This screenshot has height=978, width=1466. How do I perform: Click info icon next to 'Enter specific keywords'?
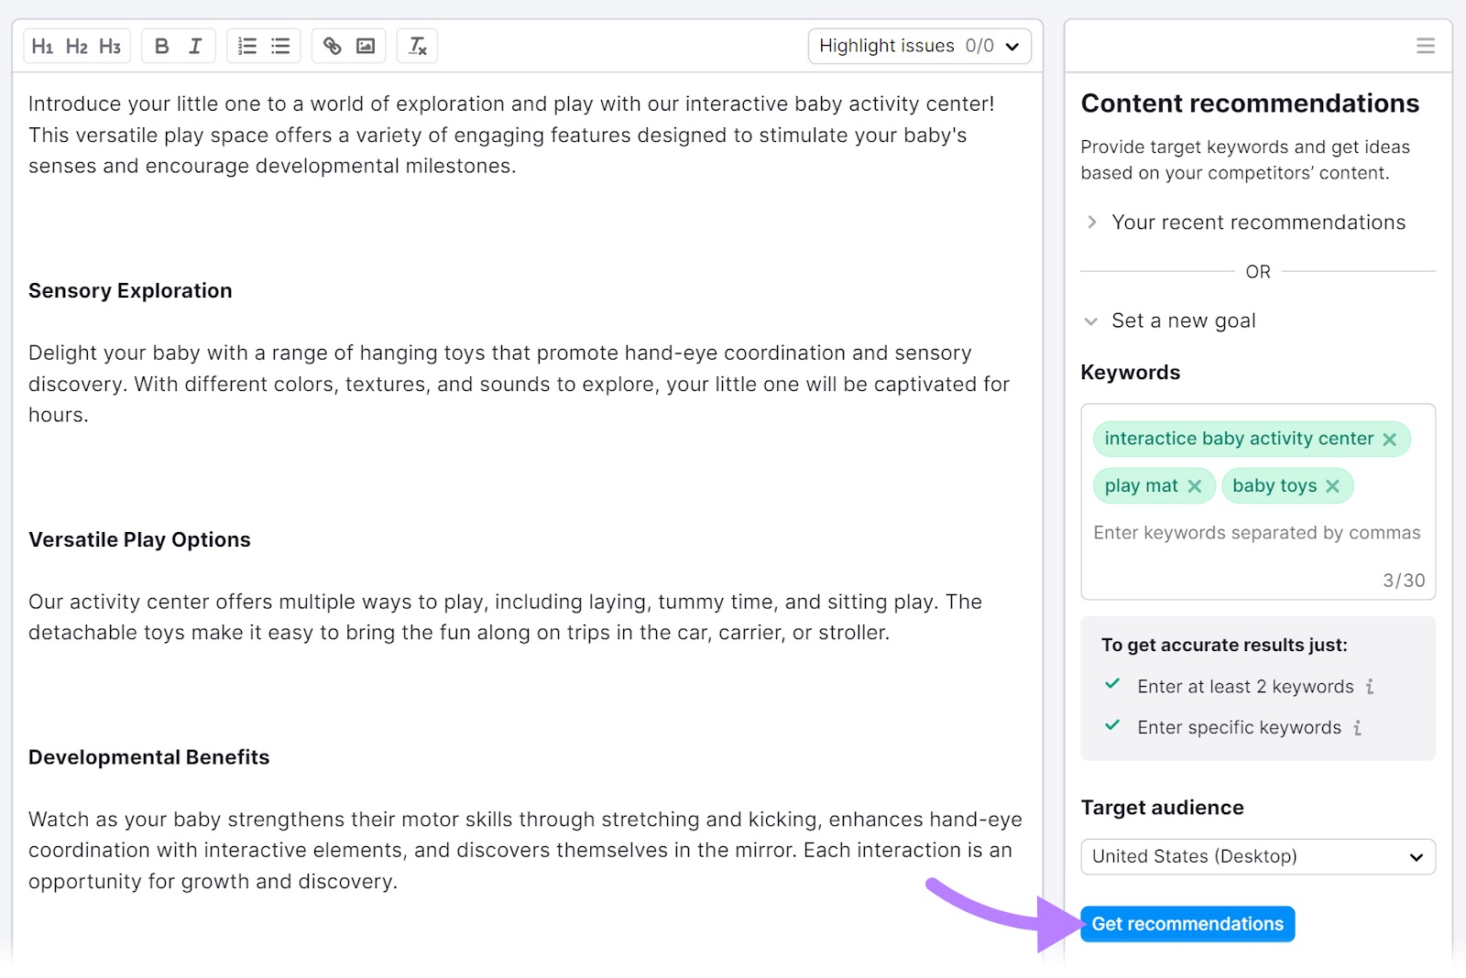point(1357,727)
